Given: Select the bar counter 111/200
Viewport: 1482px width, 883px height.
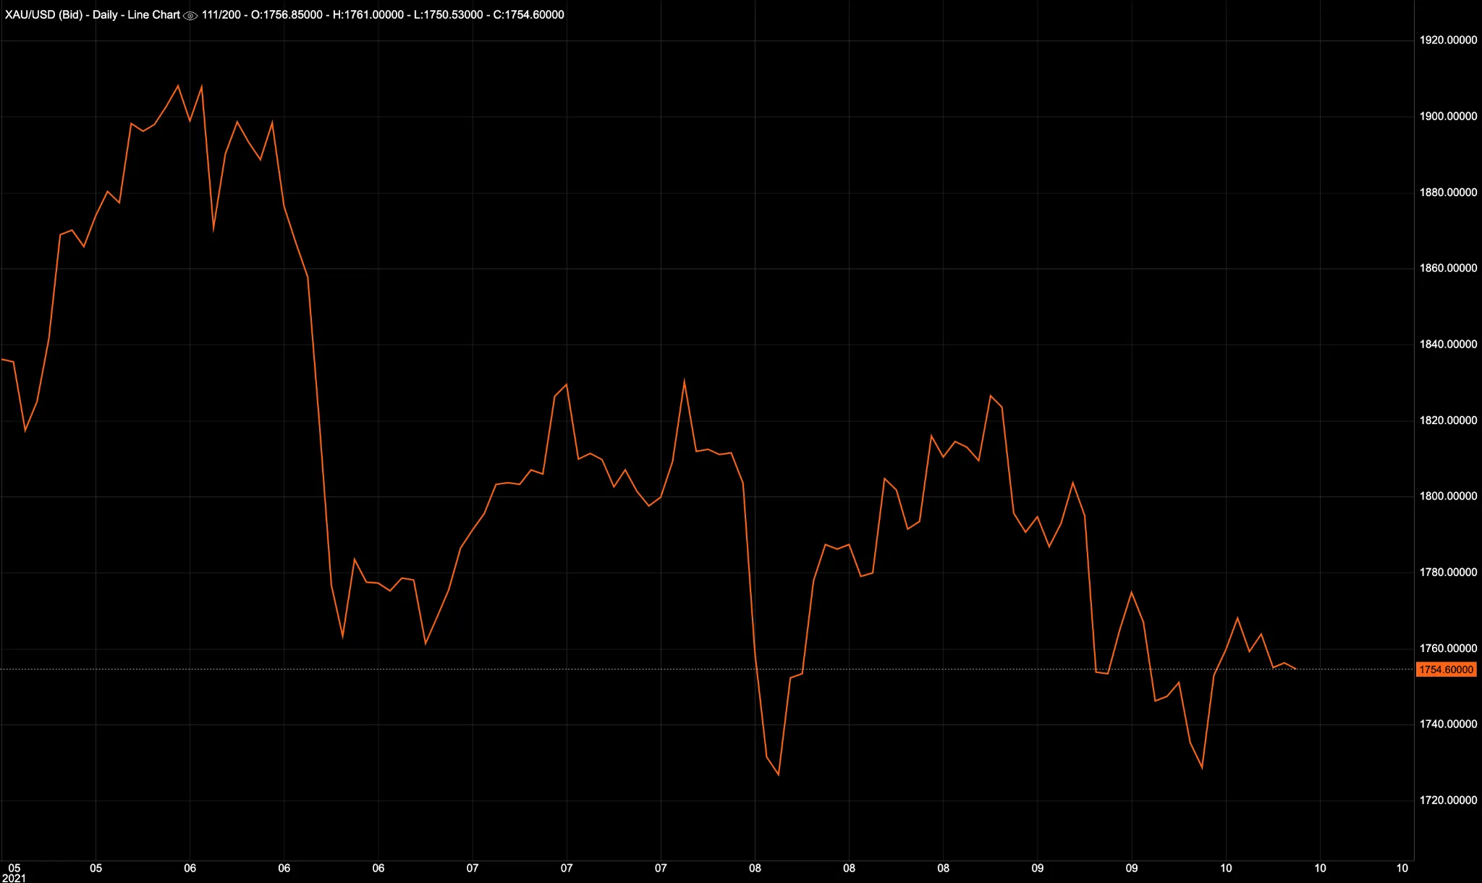Looking at the screenshot, I should point(221,14).
